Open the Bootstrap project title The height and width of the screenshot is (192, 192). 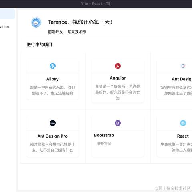pyautogui.click(x=104, y=135)
